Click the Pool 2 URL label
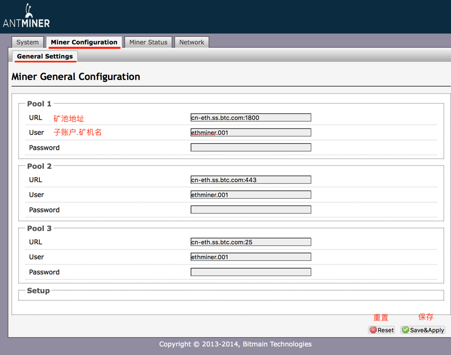Image resolution: width=451 pixels, height=355 pixels. click(x=36, y=180)
